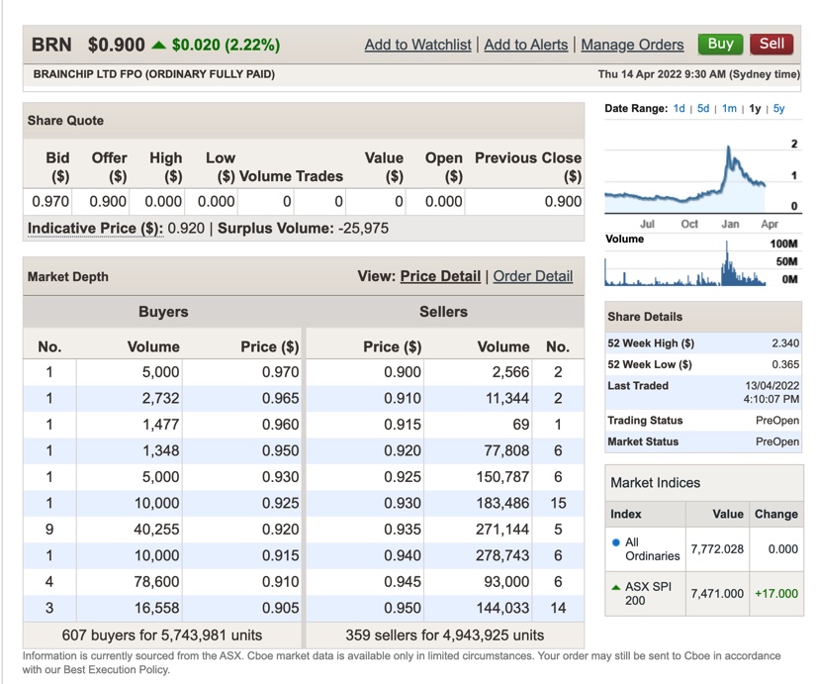Click the green price-up arrow beside $0.900

click(158, 46)
